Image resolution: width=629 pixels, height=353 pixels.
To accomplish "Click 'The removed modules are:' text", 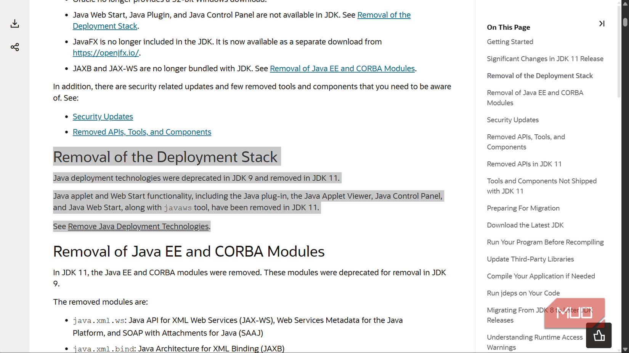I will (x=100, y=302).
